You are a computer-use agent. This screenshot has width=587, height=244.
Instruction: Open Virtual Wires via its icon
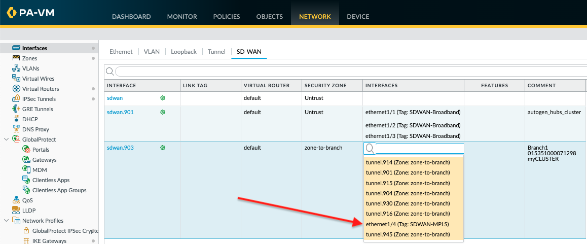click(x=16, y=79)
